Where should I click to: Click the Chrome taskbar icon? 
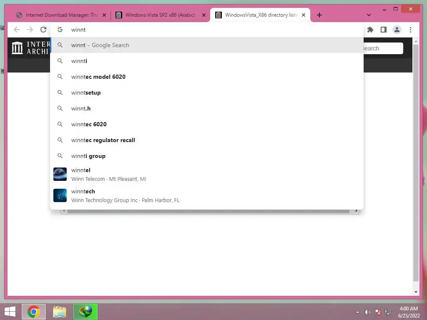(34, 312)
